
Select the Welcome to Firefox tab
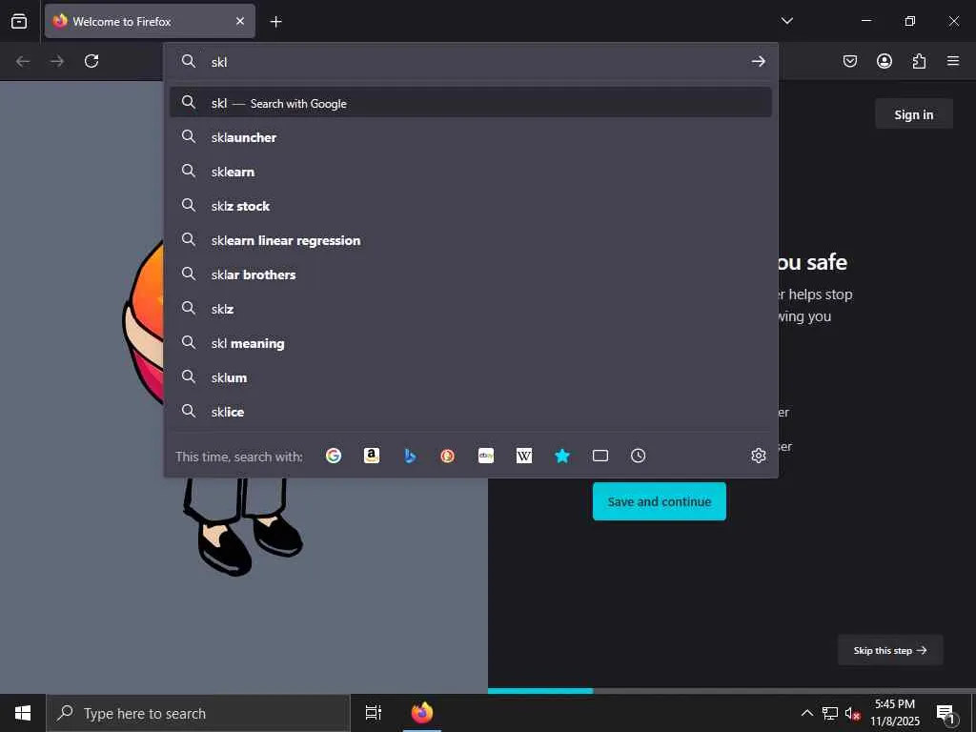150,21
